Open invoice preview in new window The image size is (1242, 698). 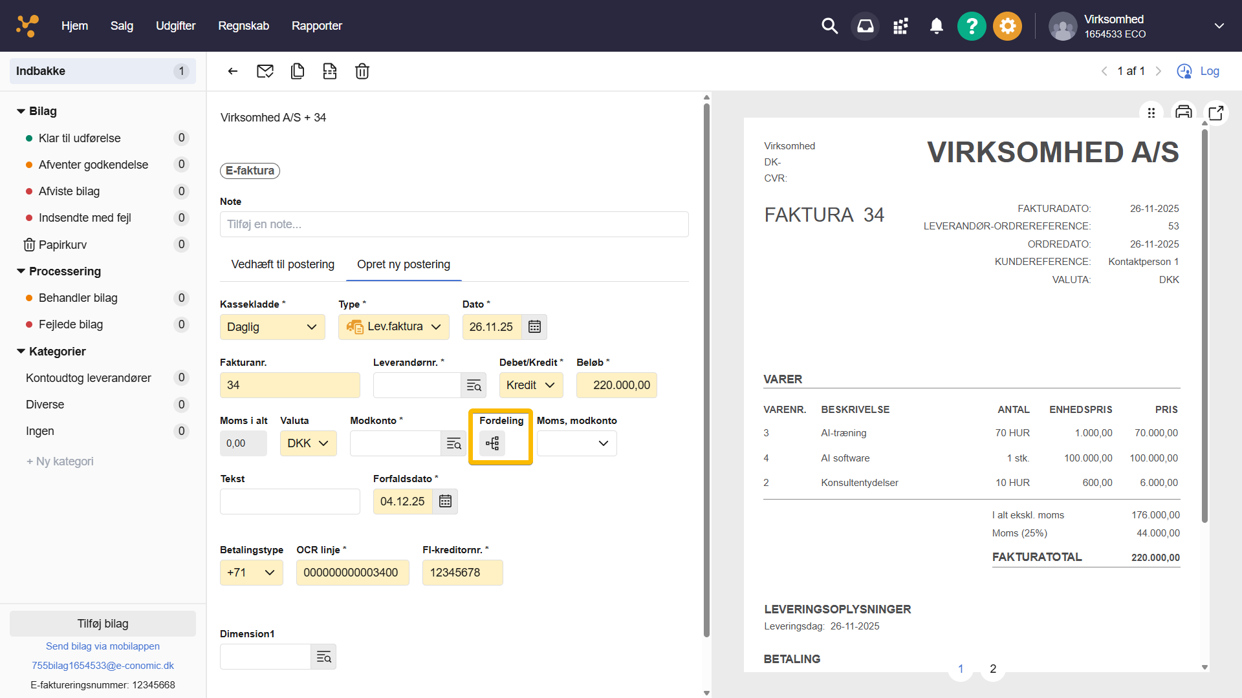[x=1216, y=112]
